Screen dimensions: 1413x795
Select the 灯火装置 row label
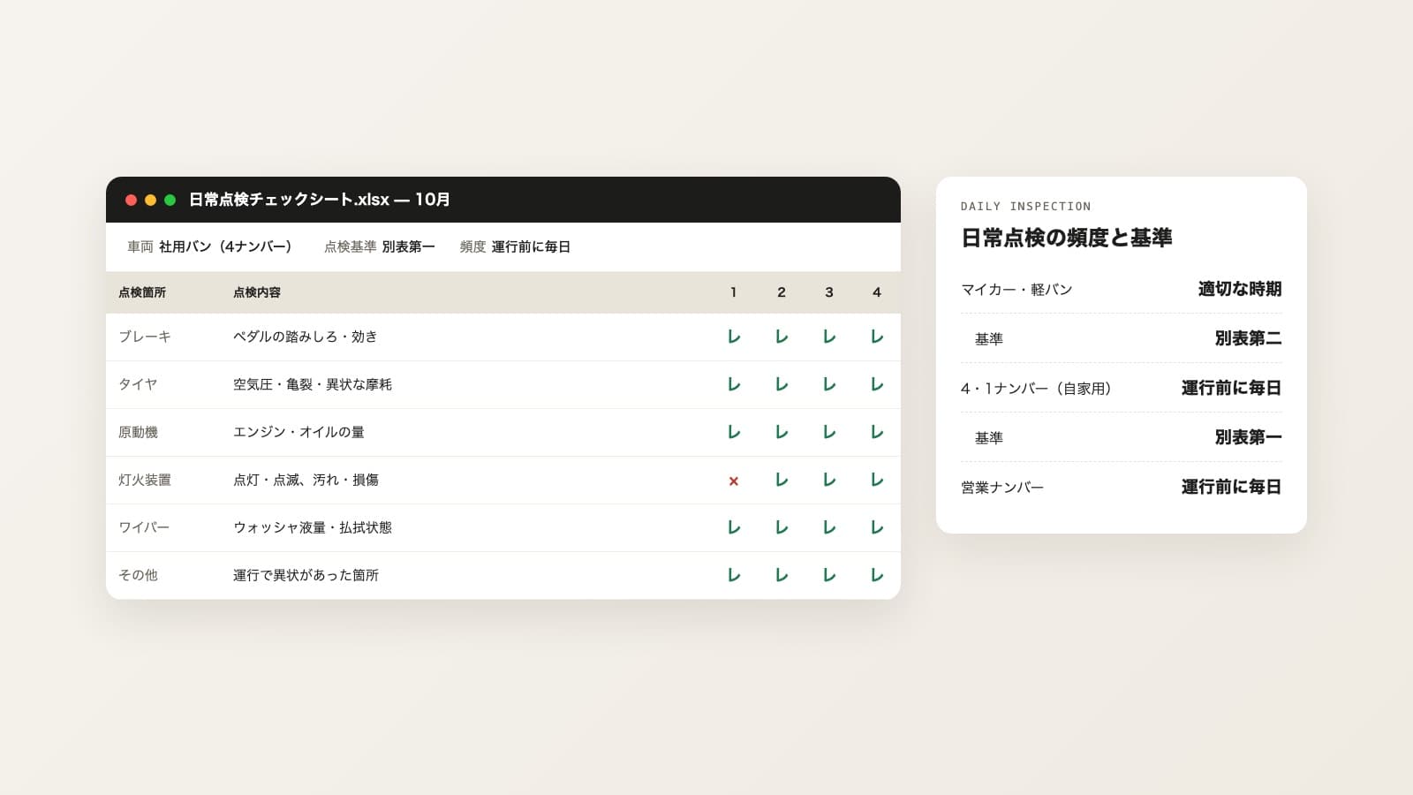(145, 480)
